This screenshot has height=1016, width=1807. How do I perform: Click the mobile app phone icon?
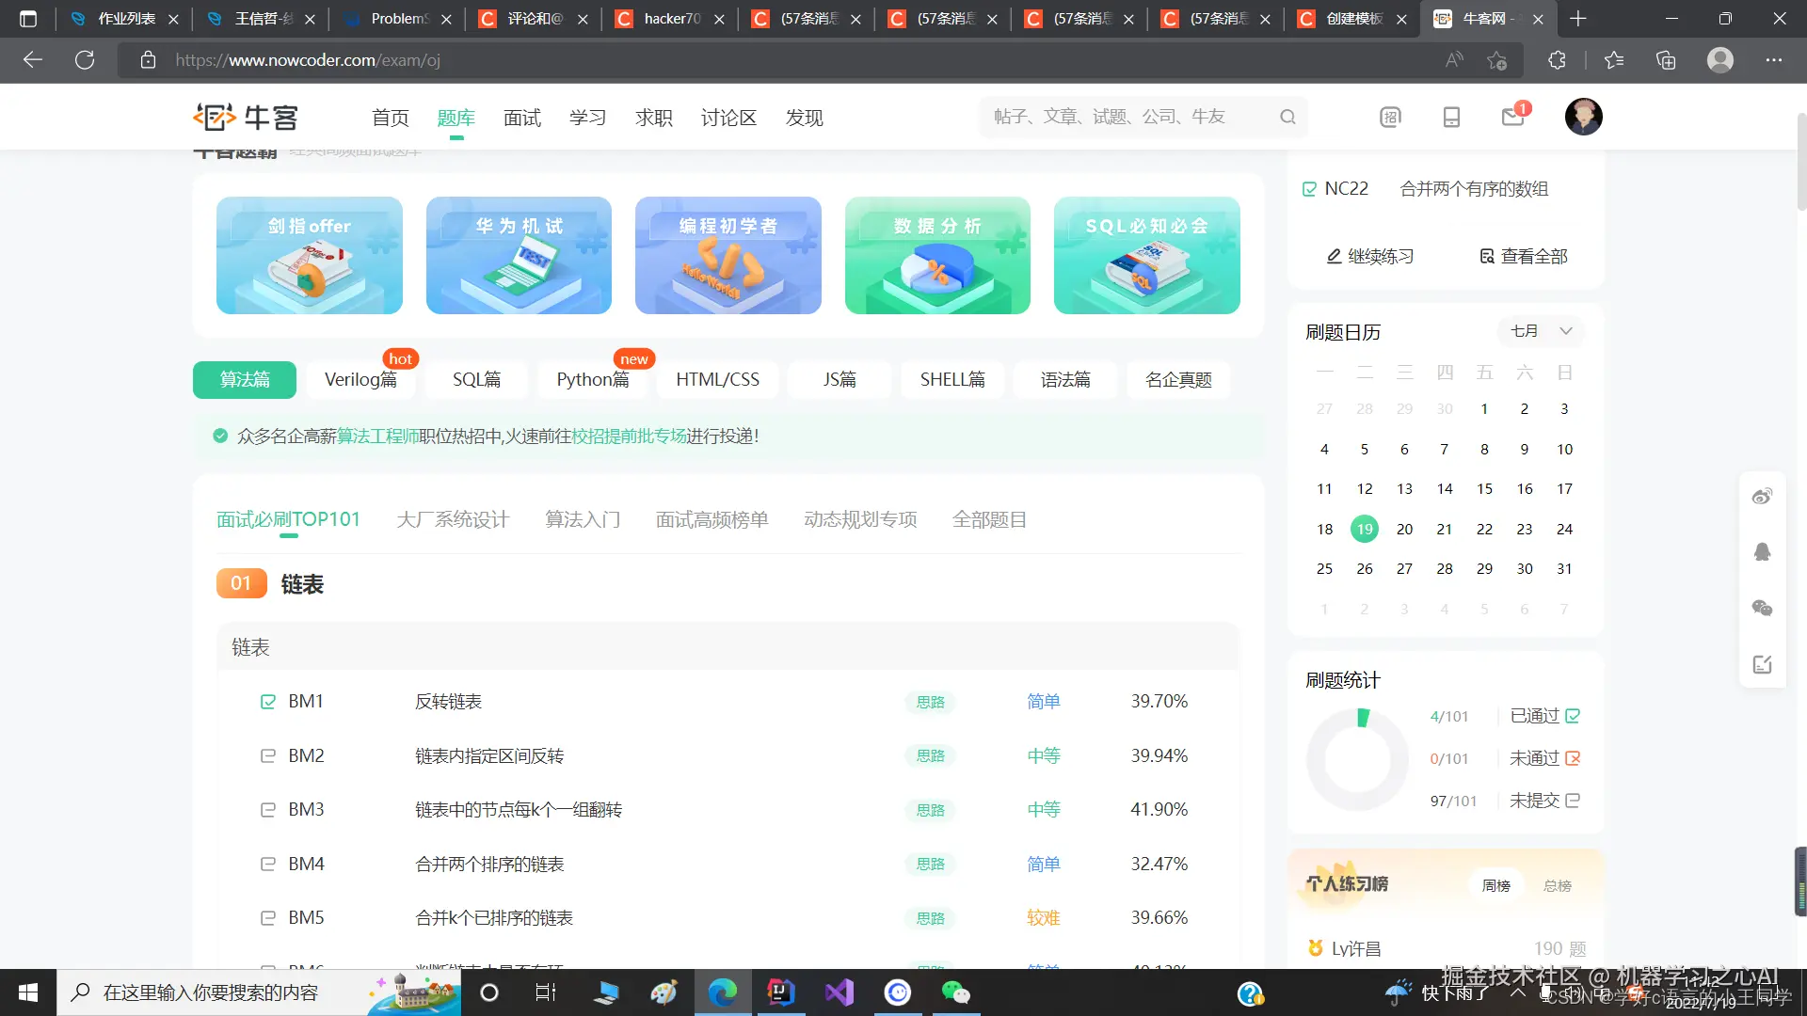coord(1451,117)
